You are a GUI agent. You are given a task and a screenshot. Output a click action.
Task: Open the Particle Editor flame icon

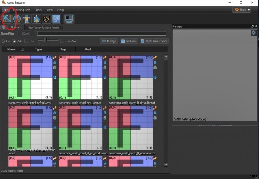pyautogui.click(x=37, y=18)
